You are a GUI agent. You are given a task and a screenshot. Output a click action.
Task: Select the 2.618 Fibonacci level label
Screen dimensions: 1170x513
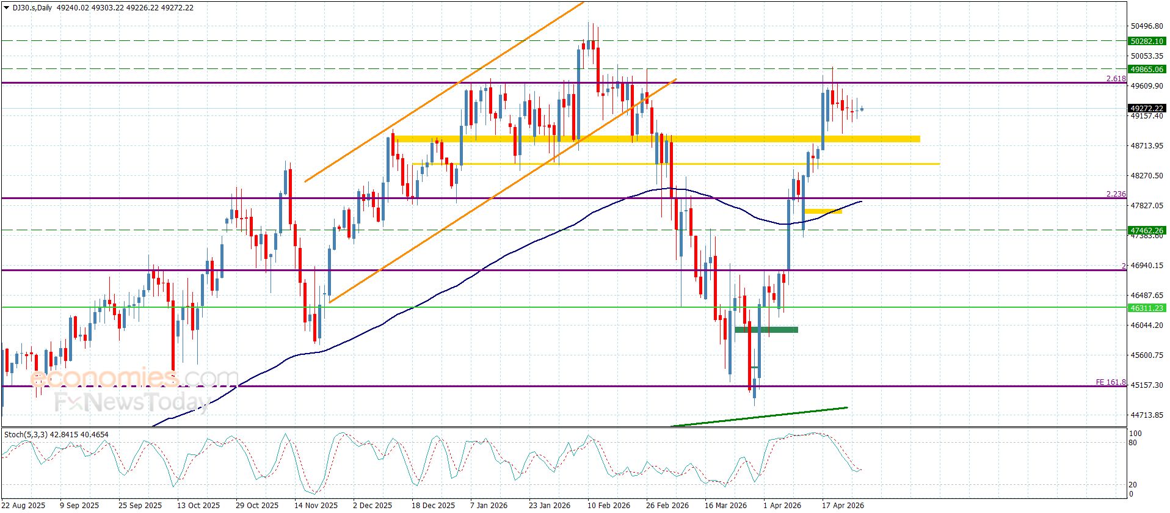(x=1116, y=79)
